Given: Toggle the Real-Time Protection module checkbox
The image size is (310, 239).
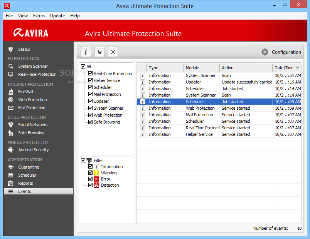Looking at the screenshot, I should 90,74.
